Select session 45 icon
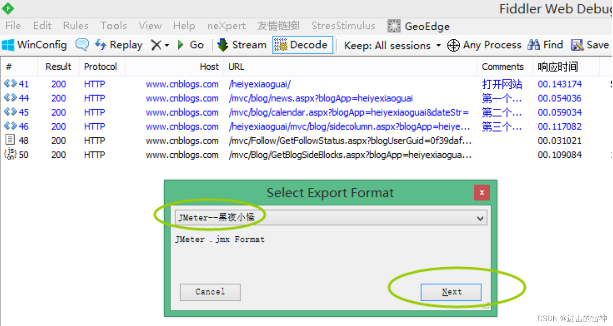 pos(10,112)
